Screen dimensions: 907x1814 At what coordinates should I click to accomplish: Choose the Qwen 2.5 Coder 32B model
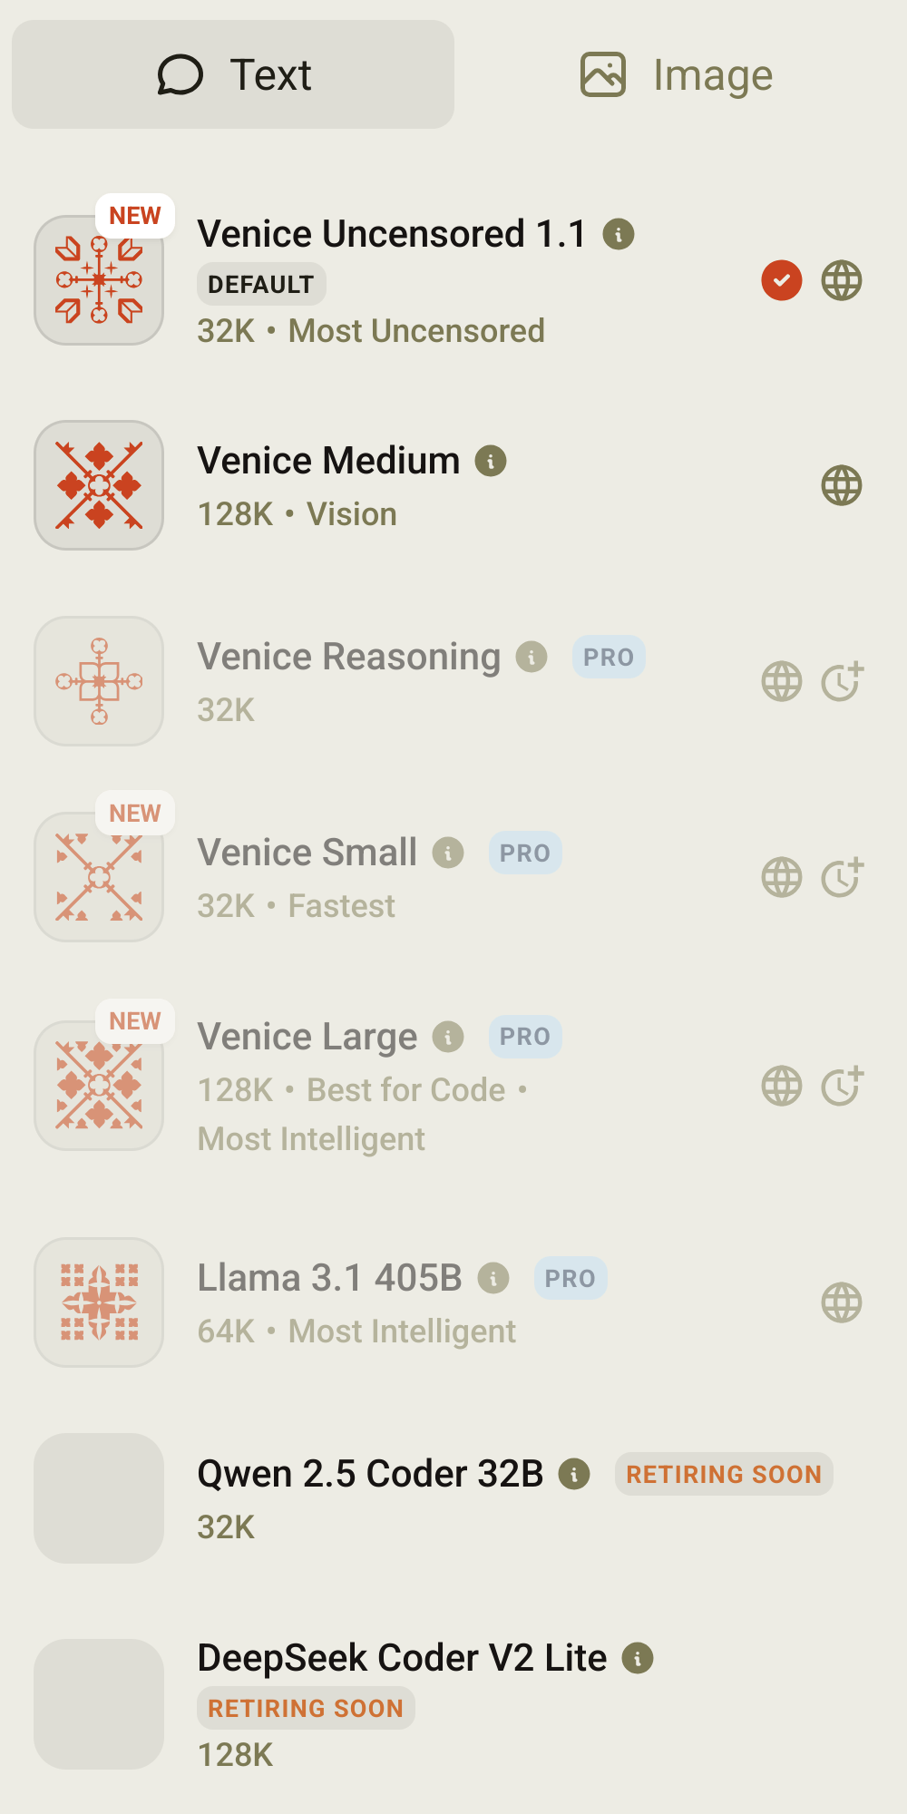(370, 1474)
